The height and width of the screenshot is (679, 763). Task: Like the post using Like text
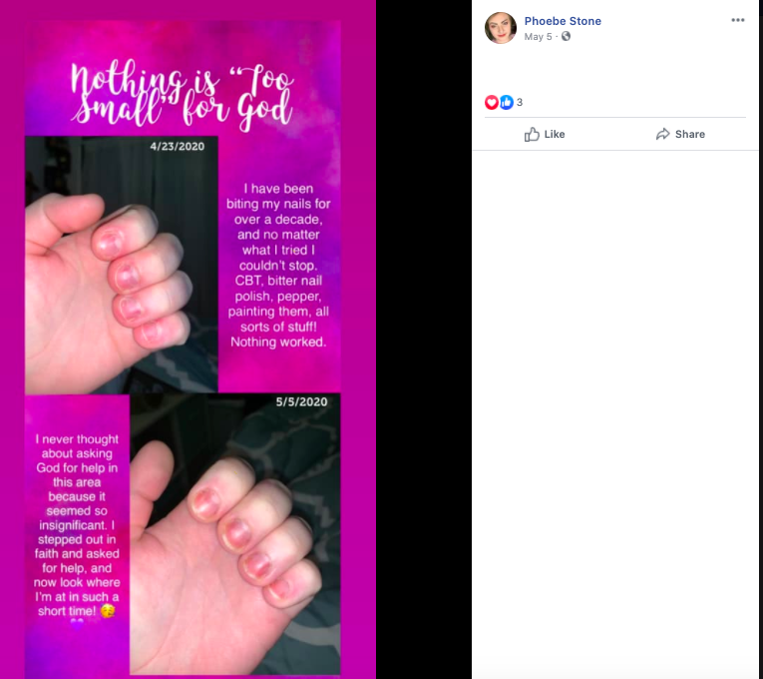pyautogui.click(x=555, y=134)
